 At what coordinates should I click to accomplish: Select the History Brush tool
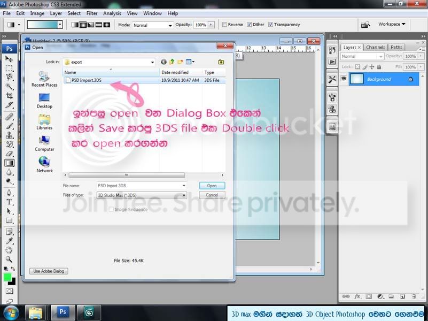(9, 144)
